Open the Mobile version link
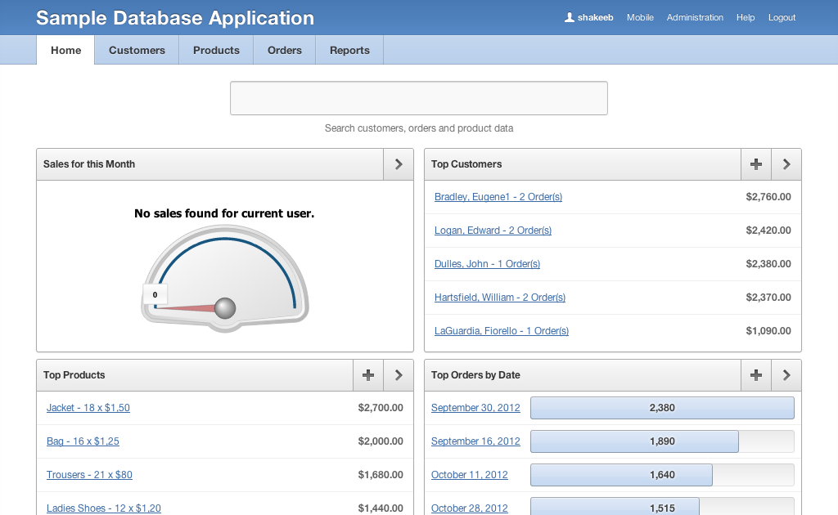 (640, 17)
